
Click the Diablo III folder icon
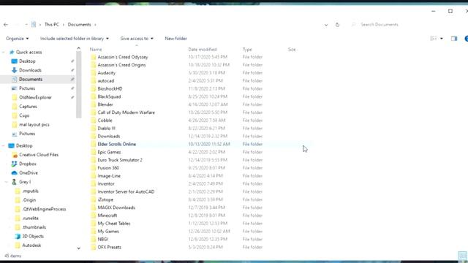pos(94,129)
